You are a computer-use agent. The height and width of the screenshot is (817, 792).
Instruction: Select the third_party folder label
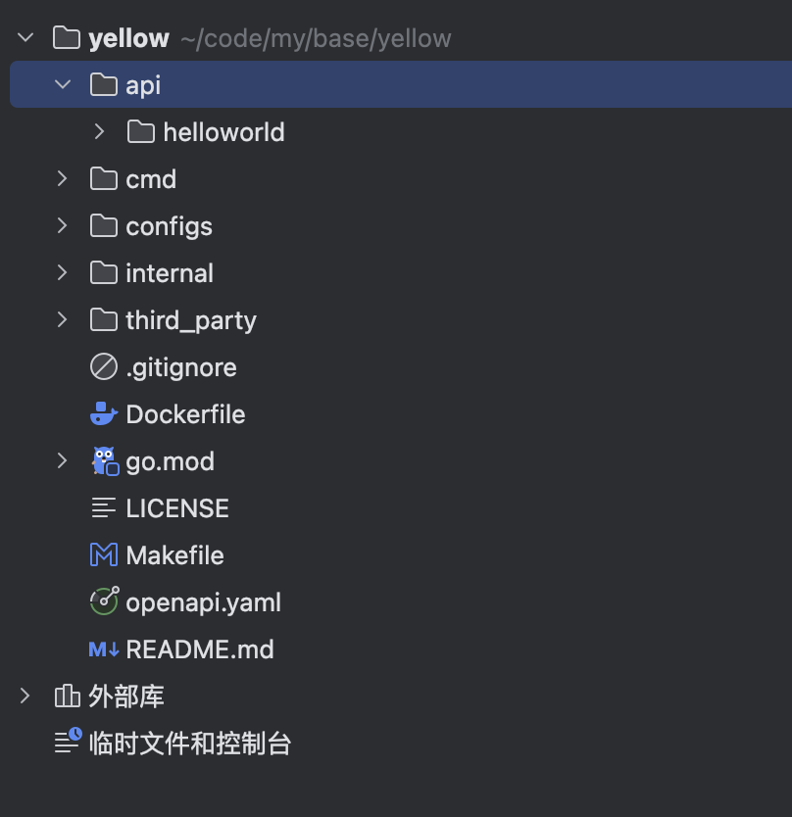coord(190,320)
